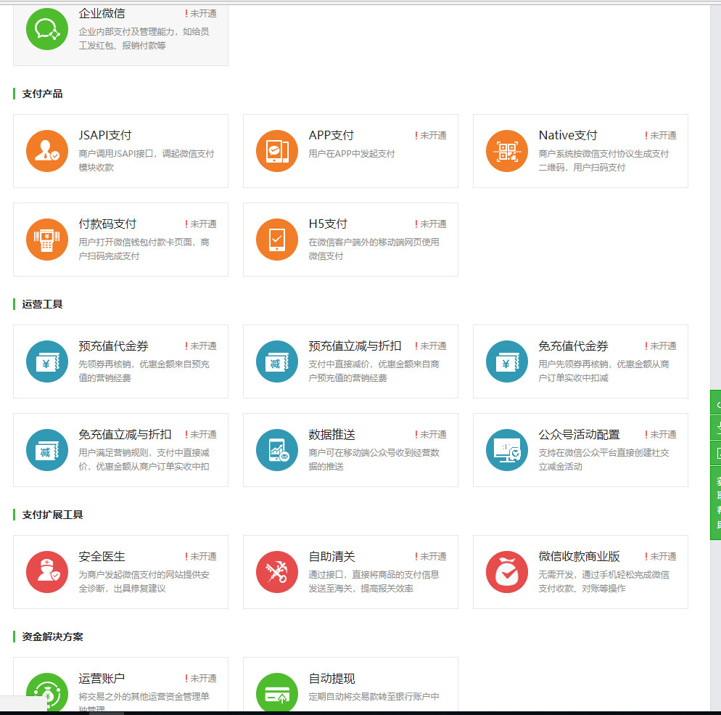
Task: Click the 未开通 status on 自助清关 card
Action: 431,557
